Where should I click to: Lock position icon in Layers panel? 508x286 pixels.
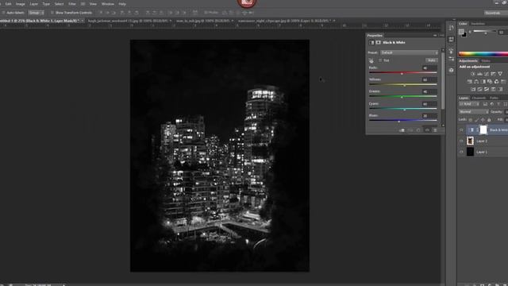(483, 120)
